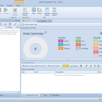Sort events by Time column

[x=100, y=72]
